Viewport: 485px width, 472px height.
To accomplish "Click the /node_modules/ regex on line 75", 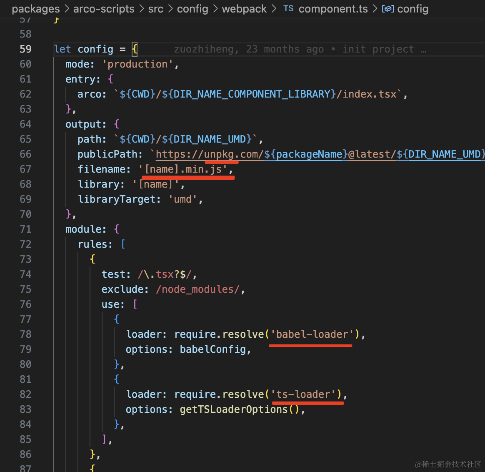I will 197,289.
